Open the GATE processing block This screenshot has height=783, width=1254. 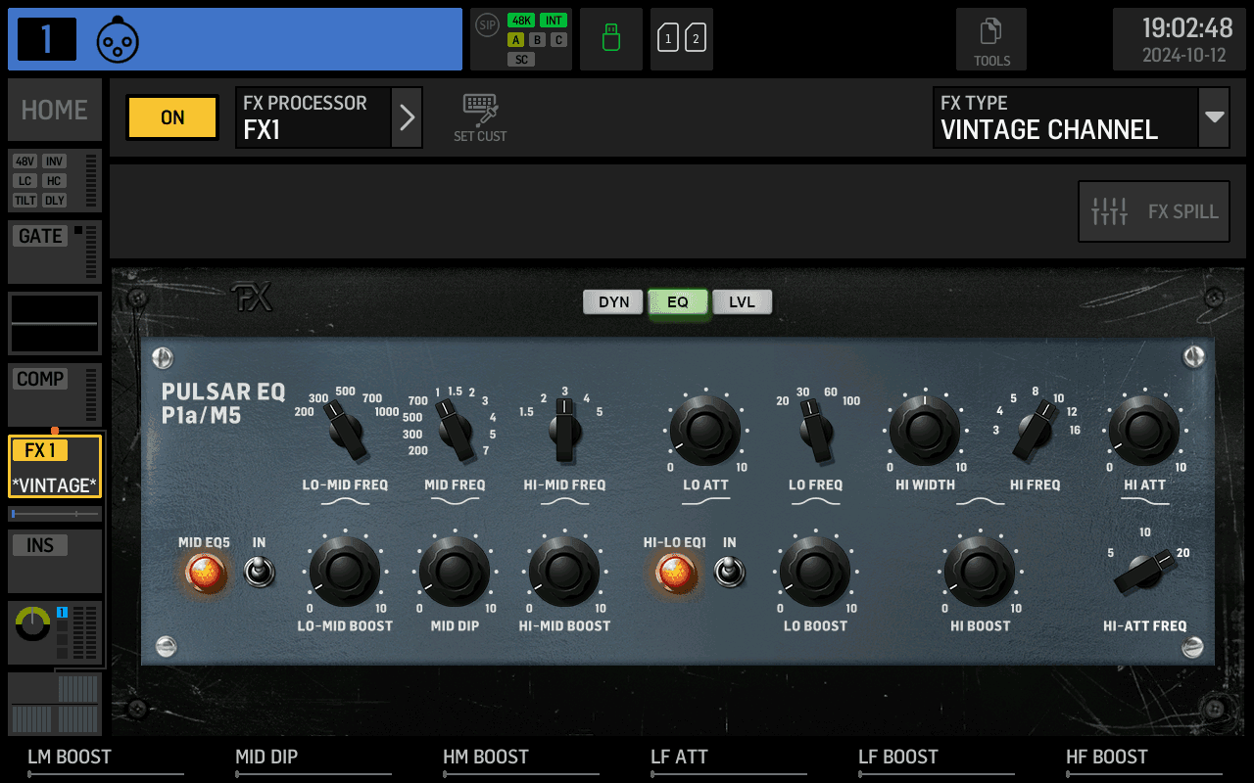click(x=55, y=252)
